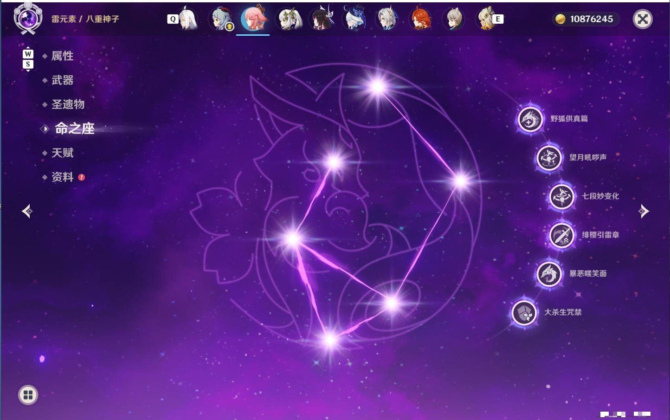Click the Q previous-character key icon
This screenshot has width=670, height=420.
pos(173,19)
